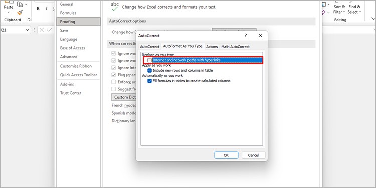Open the Fill dropdown arrow
376x188 pixels.
click(329, 5)
